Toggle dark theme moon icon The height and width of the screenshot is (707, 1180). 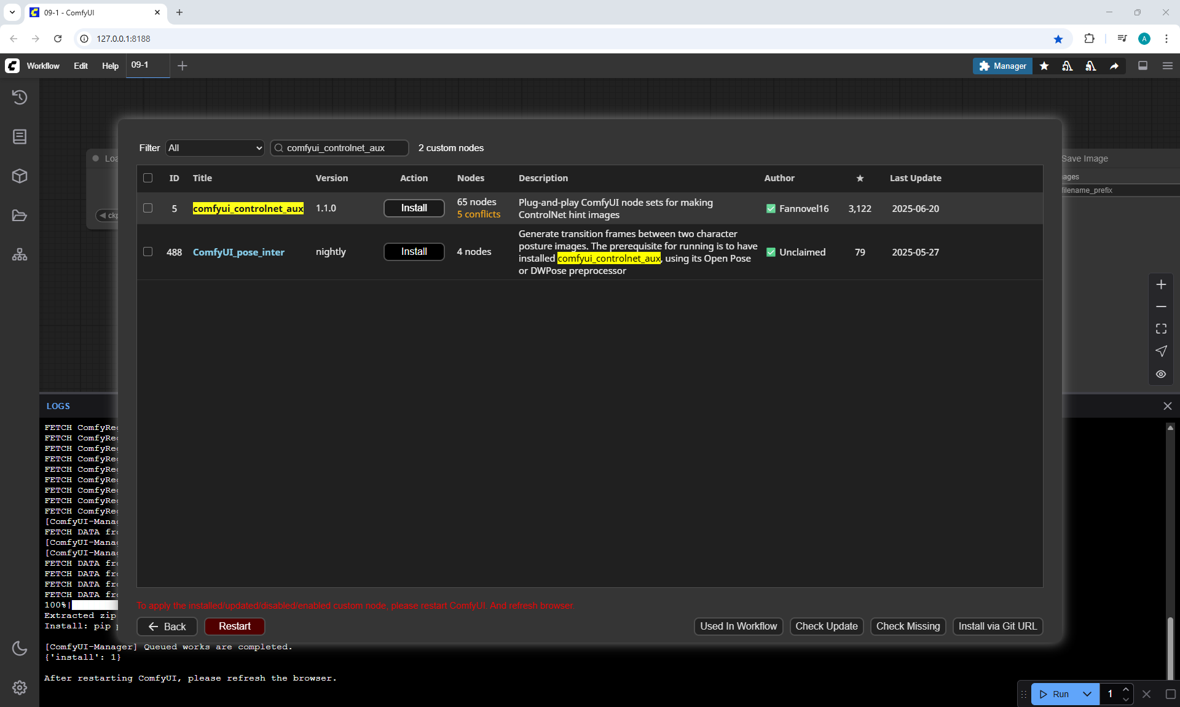[x=20, y=648]
